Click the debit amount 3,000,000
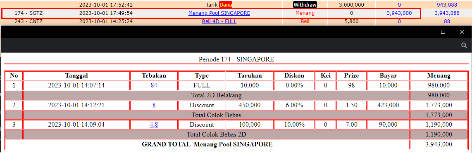 pyautogui.click(x=352, y=5)
